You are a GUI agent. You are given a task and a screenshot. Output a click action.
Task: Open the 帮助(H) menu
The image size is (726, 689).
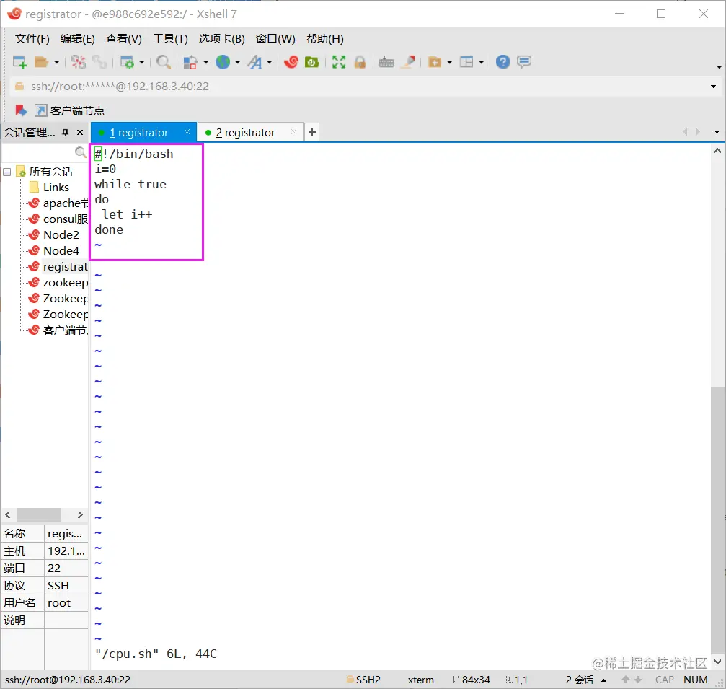click(x=325, y=39)
